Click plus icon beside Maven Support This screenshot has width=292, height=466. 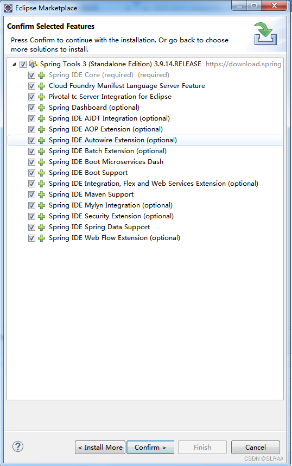pyautogui.click(x=42, y=194)
